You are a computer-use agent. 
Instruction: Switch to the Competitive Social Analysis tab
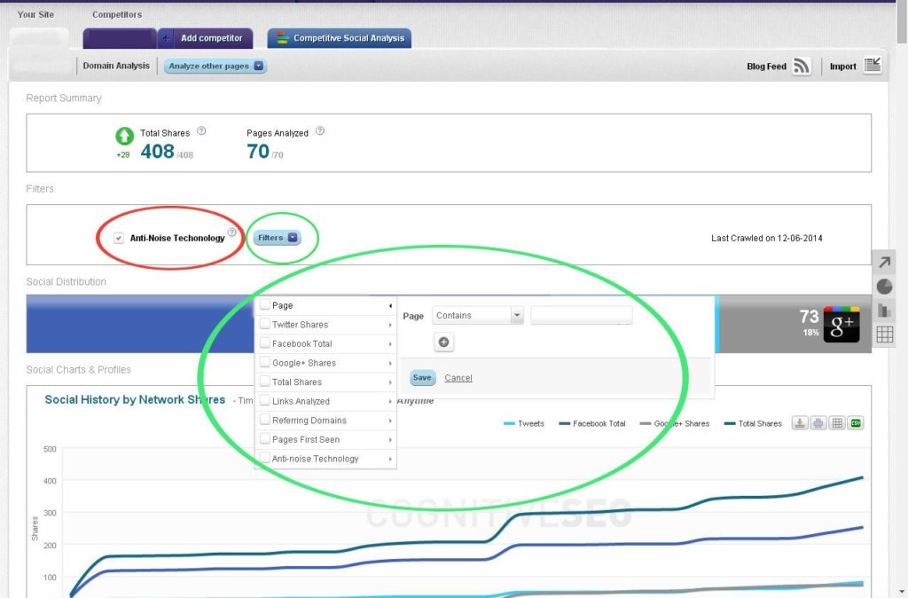[x=340, y=38]
